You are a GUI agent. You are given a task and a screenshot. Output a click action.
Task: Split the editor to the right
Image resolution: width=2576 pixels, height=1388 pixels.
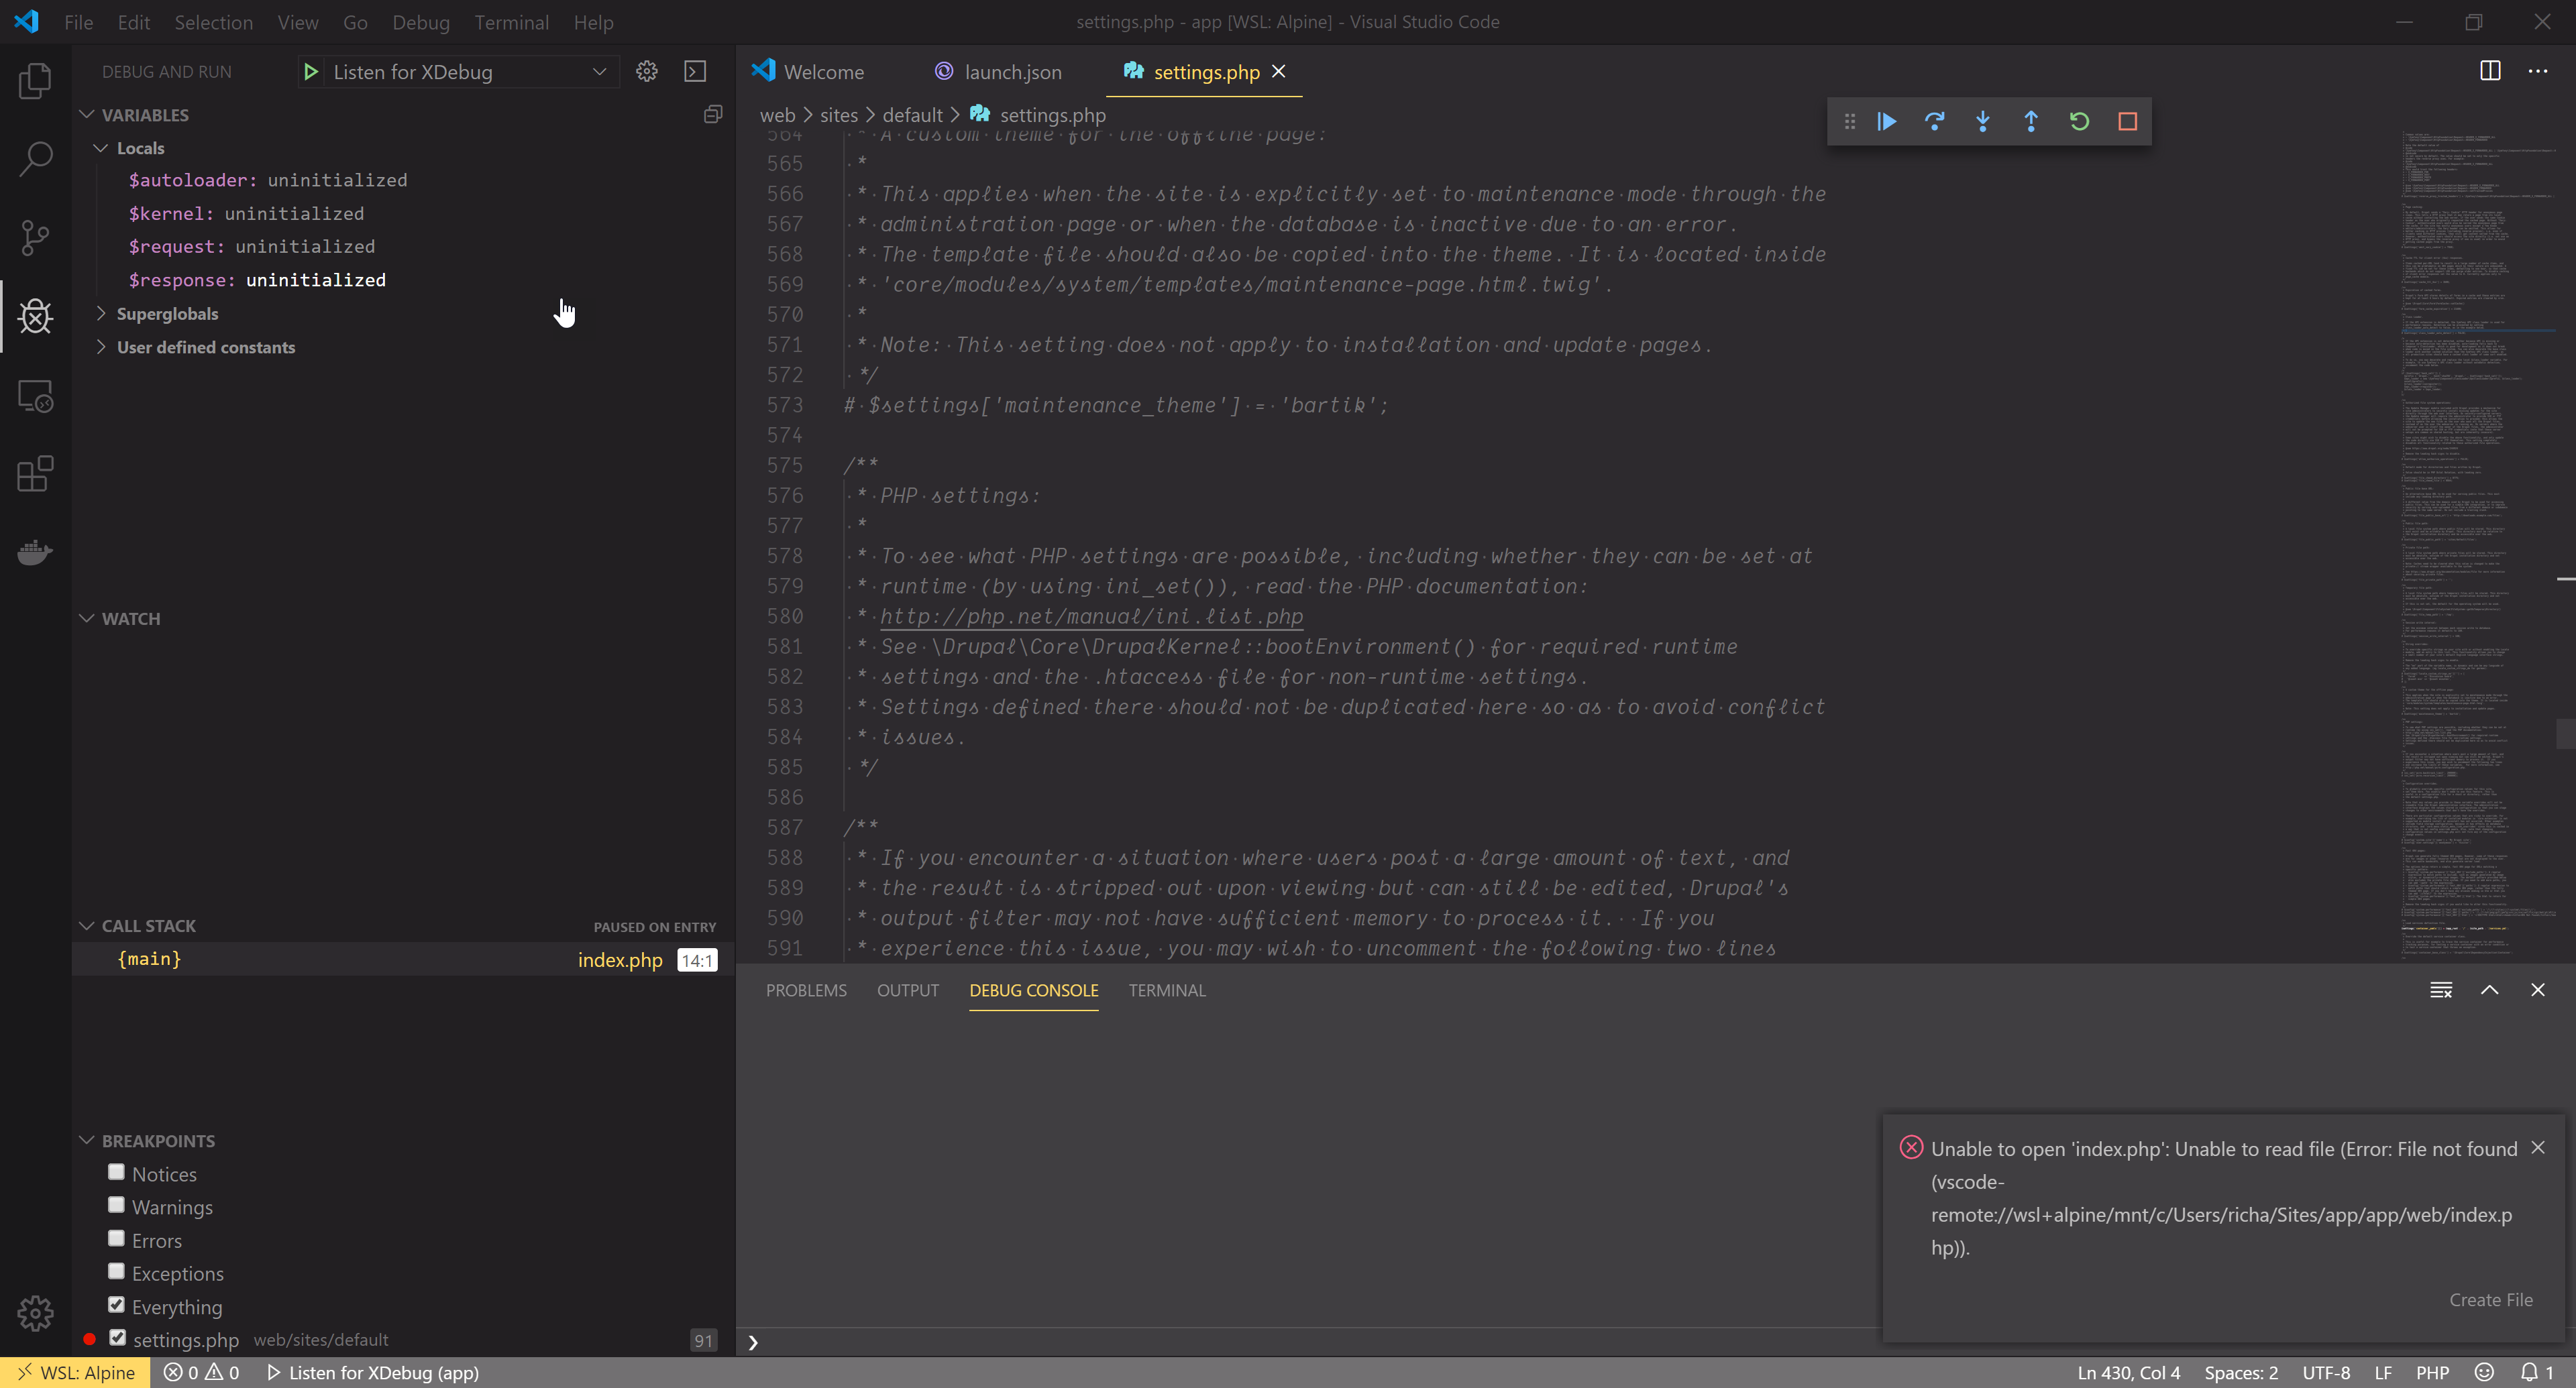2490,71
